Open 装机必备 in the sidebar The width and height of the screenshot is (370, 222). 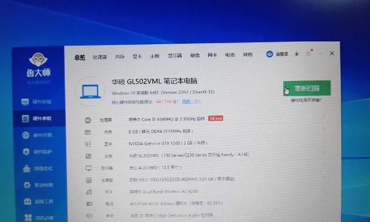[x=39, y=218]
